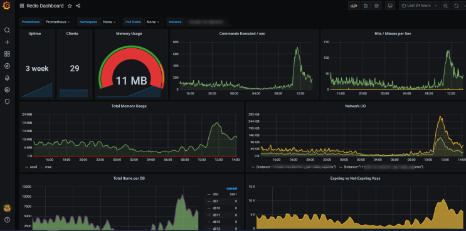Open the Uptime panel title menu
Image resolution: width=466 pixels, height=231 pixels.
pos(34,34)
